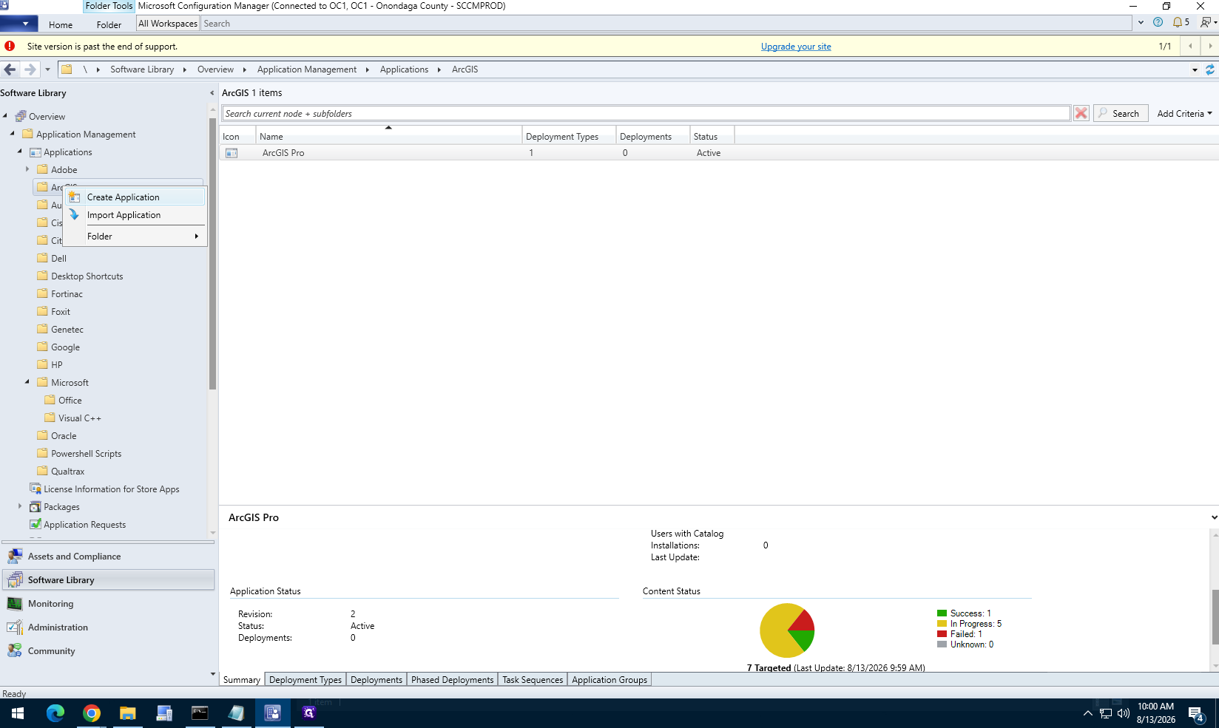The height and width of the screenshot is (728, 1219).
Task: Launch Microsoft Edge from the taskbar
Action: pos(55,713)
